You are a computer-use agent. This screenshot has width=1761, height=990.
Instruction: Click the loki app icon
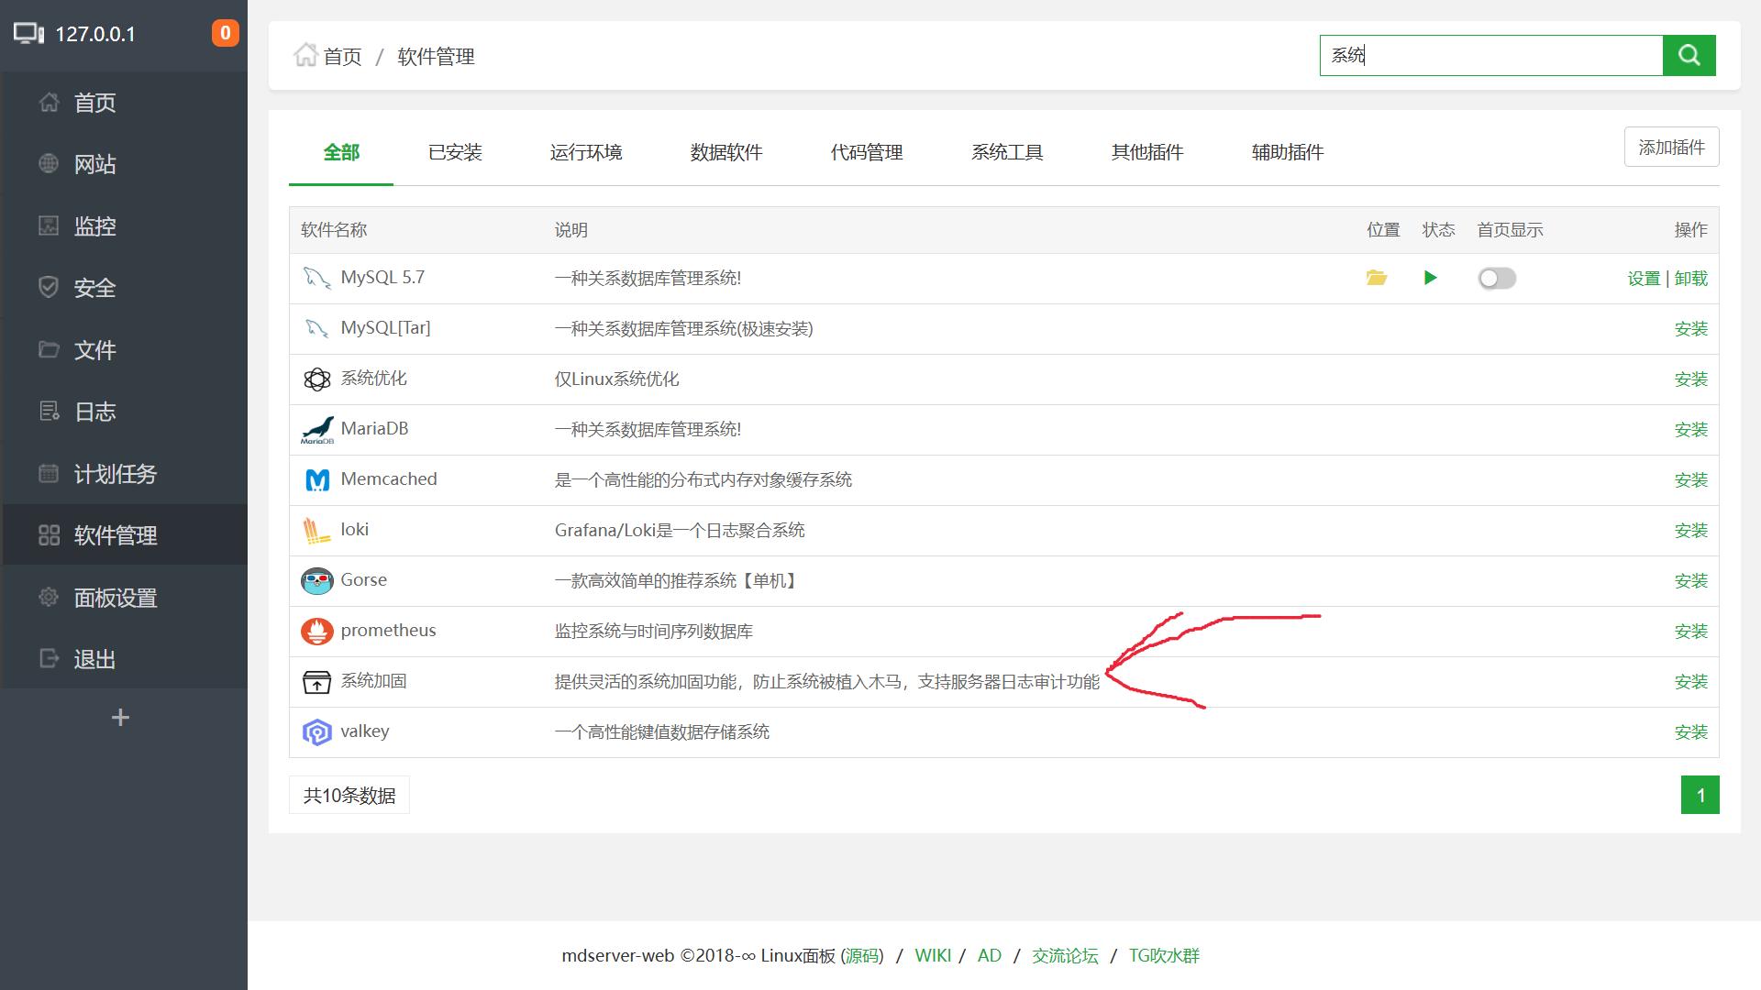coord(316,530)
